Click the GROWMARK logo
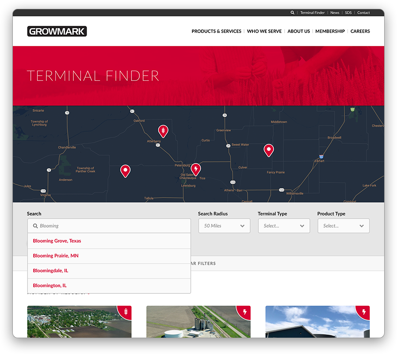 (57, 31)
